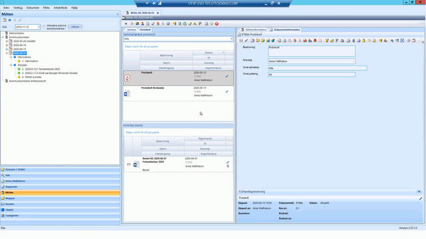426x239 pixels.
Task: Expand the 2020-04-30 meeting node
Action: (7, 45)
